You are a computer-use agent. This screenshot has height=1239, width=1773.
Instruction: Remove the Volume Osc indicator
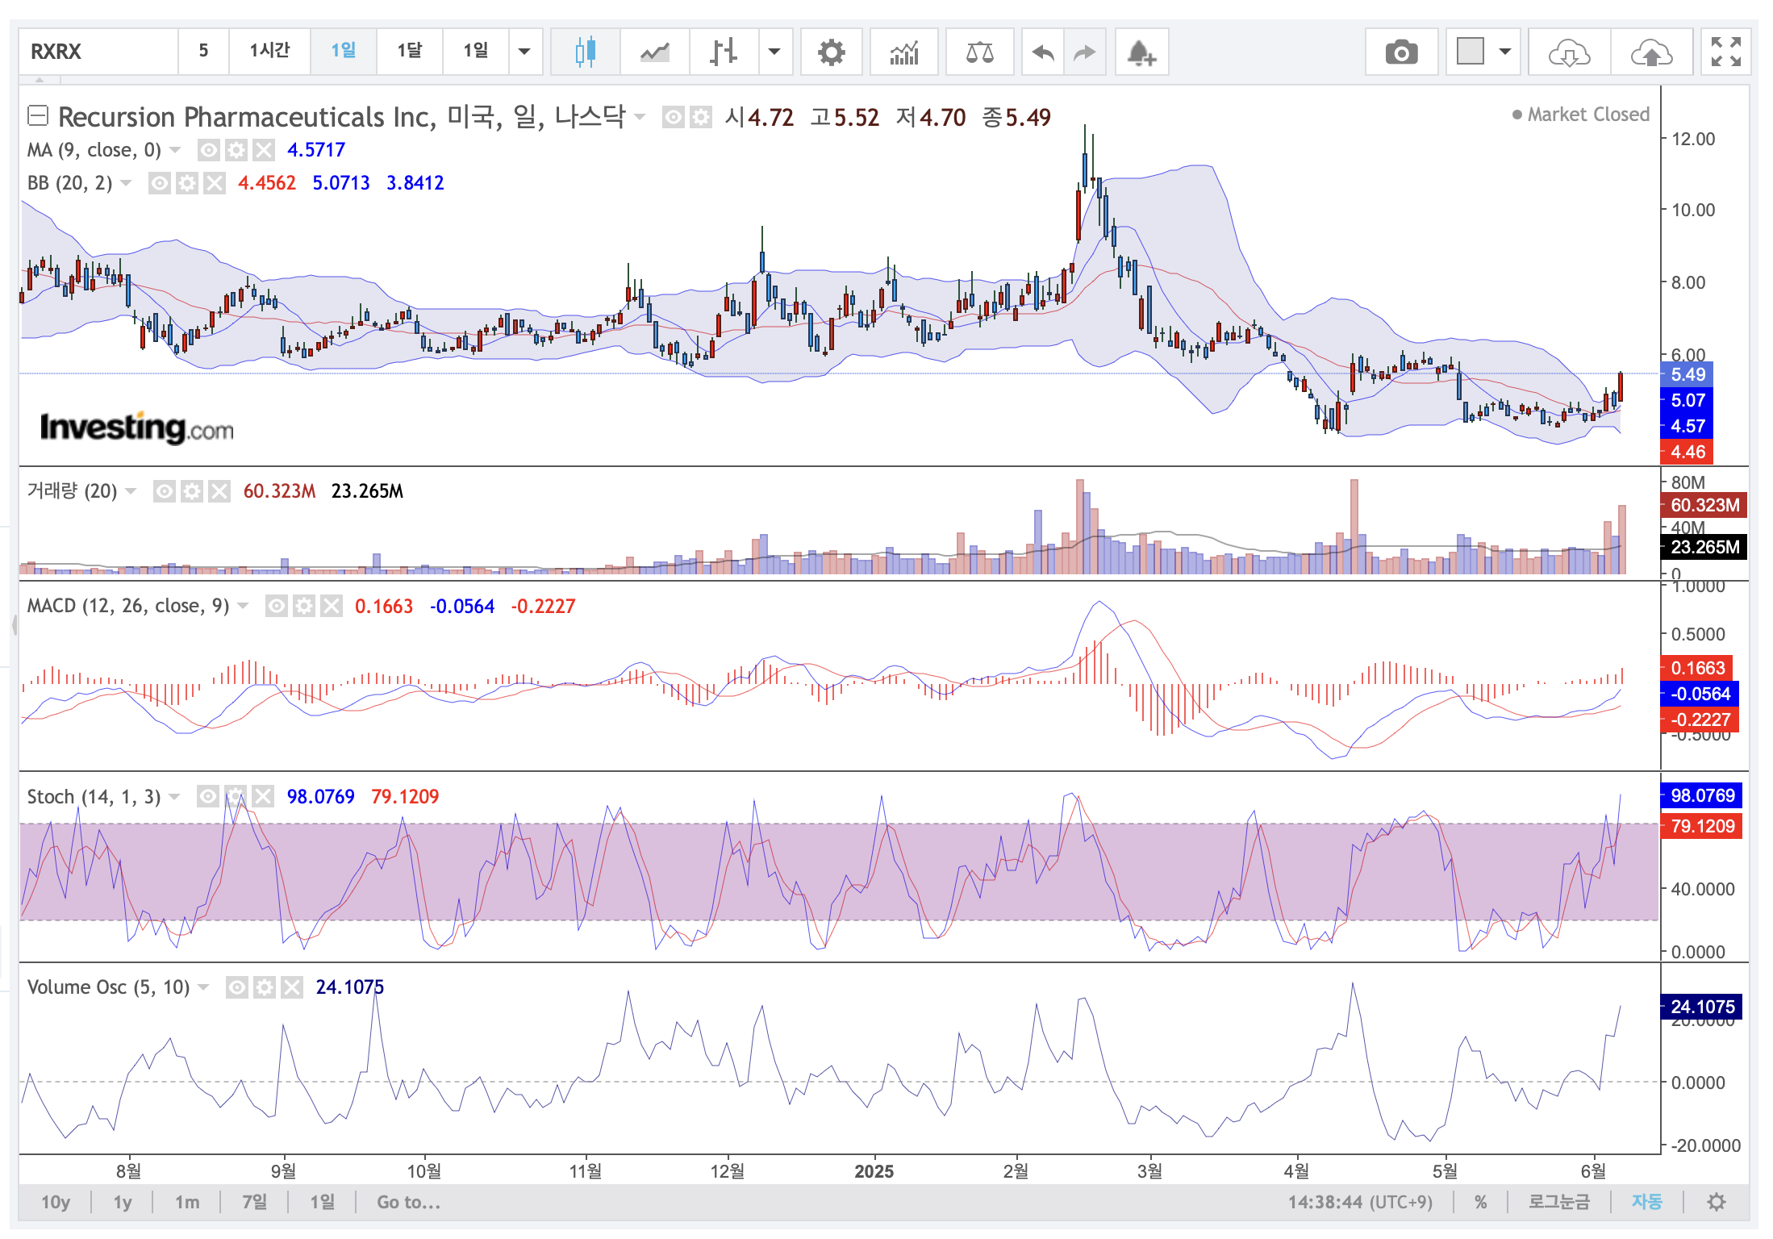pyautogui.click(x=292, y=987)
